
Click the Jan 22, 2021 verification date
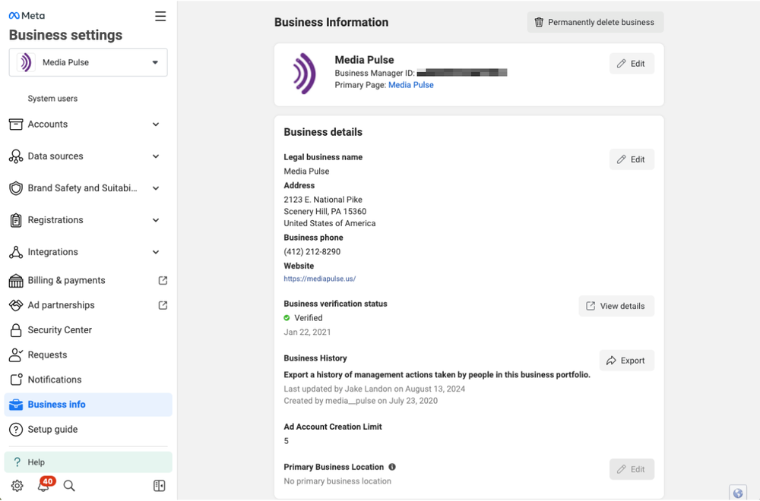coord(307,332)
